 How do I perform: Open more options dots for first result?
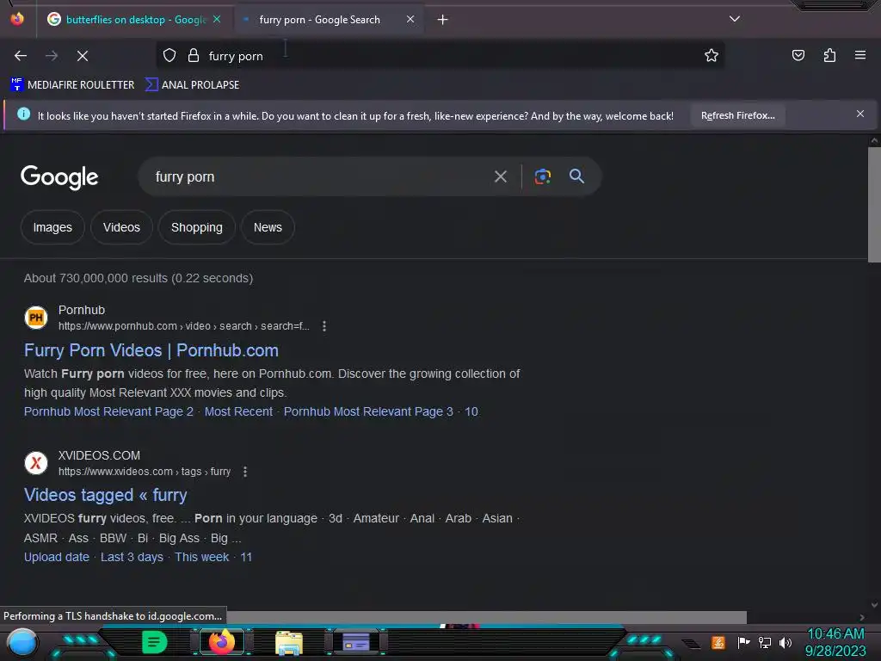324,326
